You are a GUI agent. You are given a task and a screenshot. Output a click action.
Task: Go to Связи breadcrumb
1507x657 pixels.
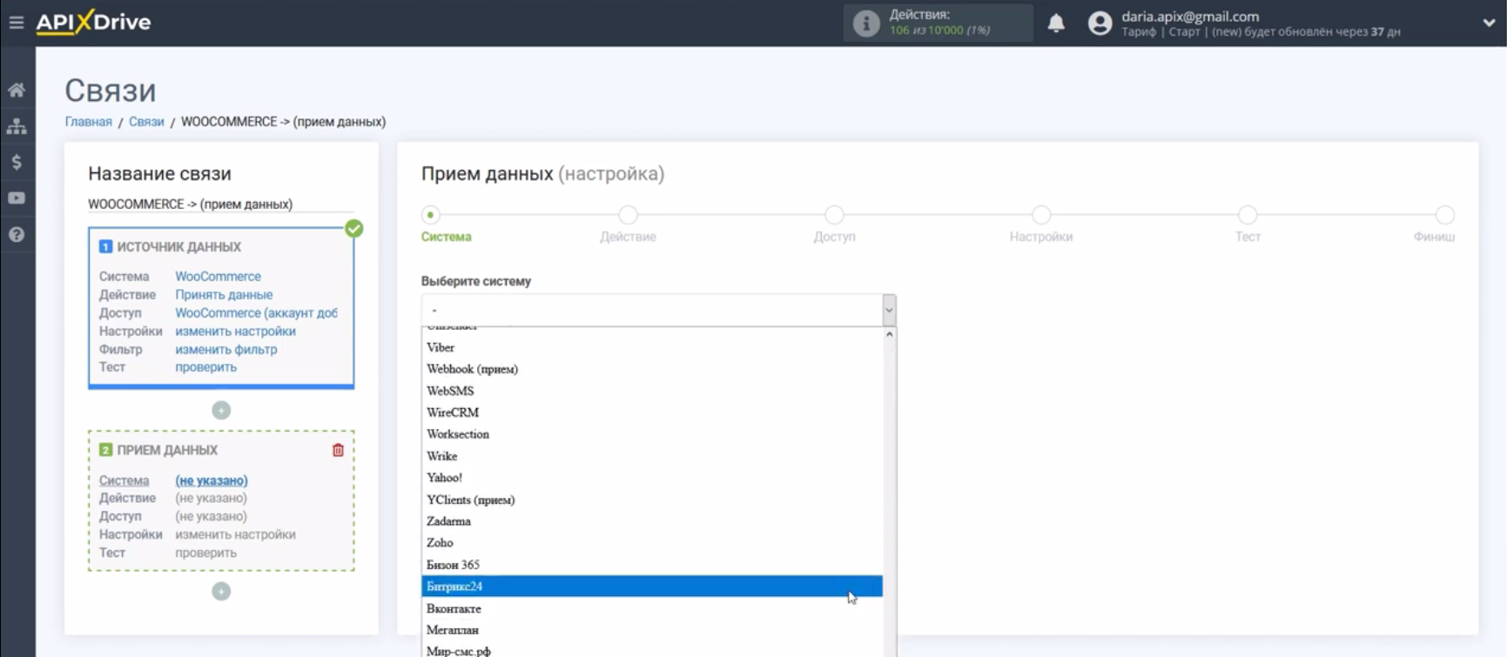pos(146,122)
